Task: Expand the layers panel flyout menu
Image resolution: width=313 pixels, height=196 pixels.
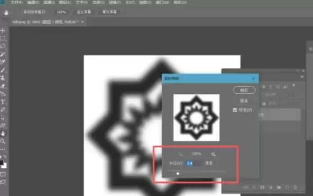Action: point(302,77)
